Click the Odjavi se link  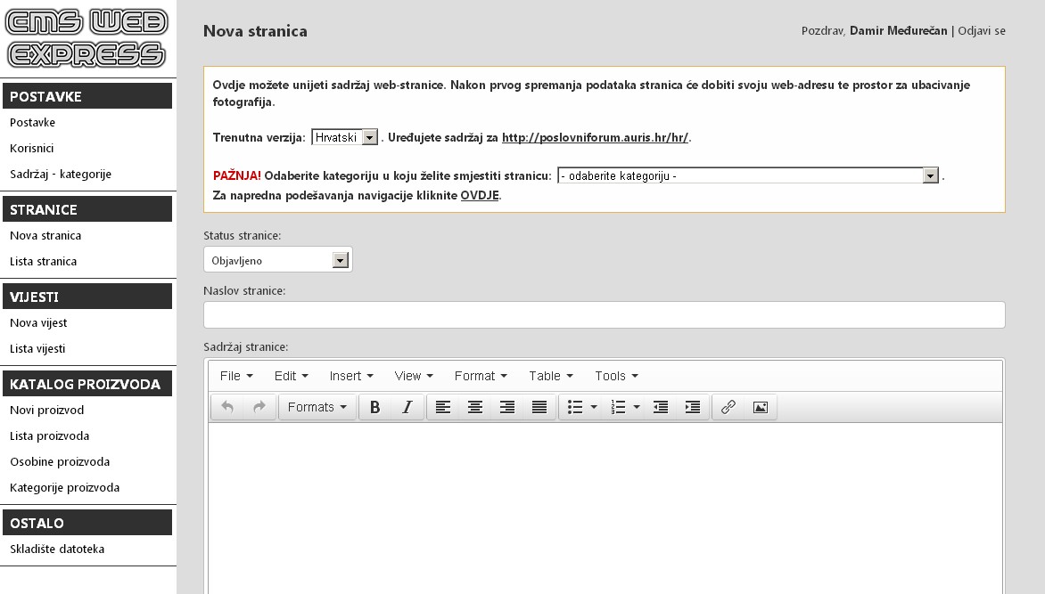point(982,29)
